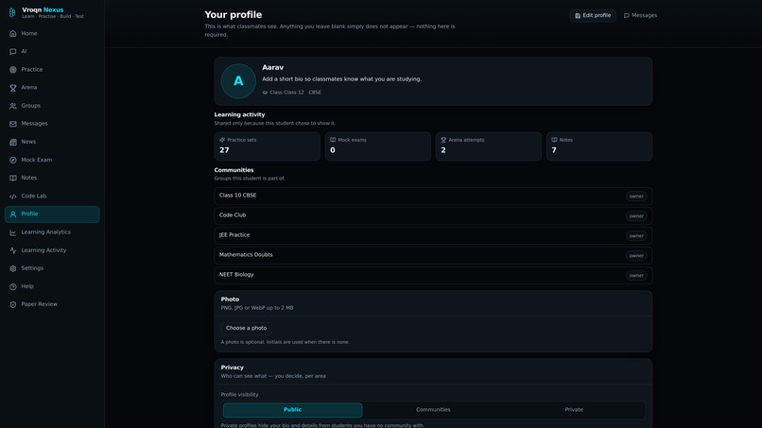Open the Groups page label
Image resolution: width=762 pixels, height=428 pixels.
(30, 106)
